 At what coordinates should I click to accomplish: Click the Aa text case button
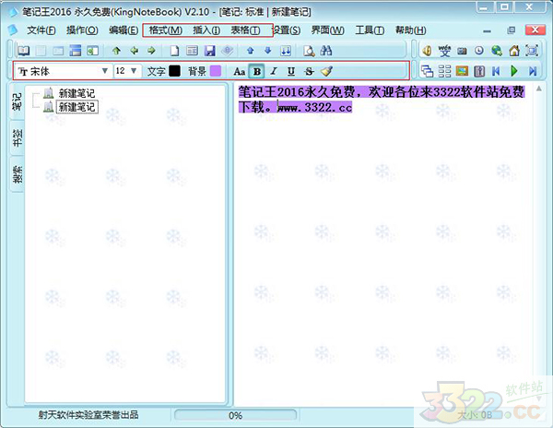pyautogui.click(x=239, y=72)
